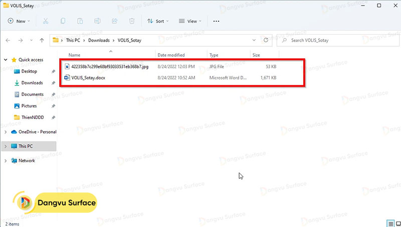Select the 422358b7c299e68bf93033531eb368b7.jpg file
Screen dimensions: 401x227
click(x=110, y=67)
